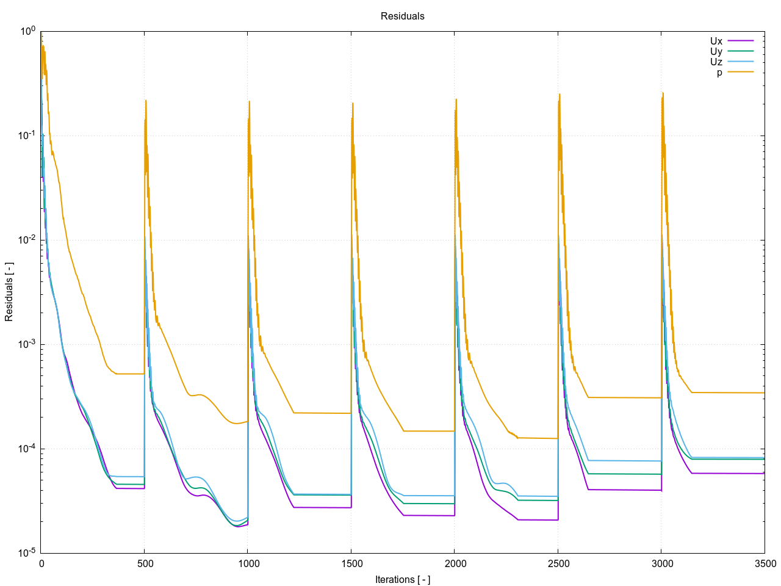Click the 1500 tick label on x-axis

tap(351, 563)
